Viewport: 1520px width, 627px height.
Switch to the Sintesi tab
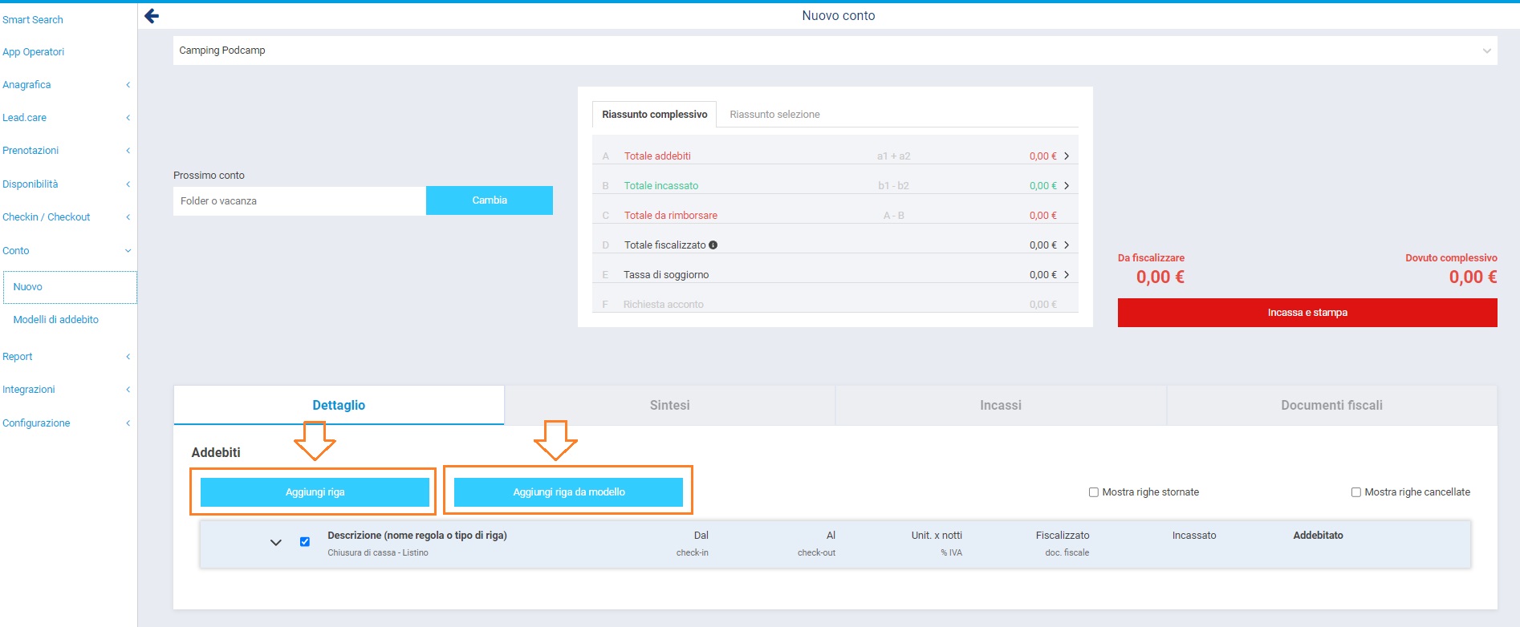[x=669, y=406]
